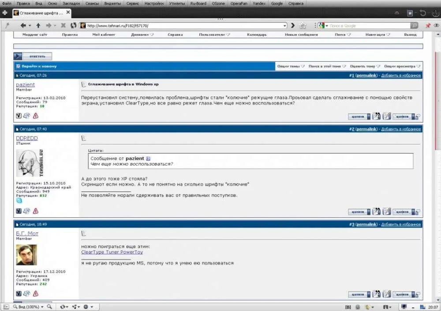441x311 pixels.
Task: Open the Опции темы dropdown
Action: click(x=291, y=67)
